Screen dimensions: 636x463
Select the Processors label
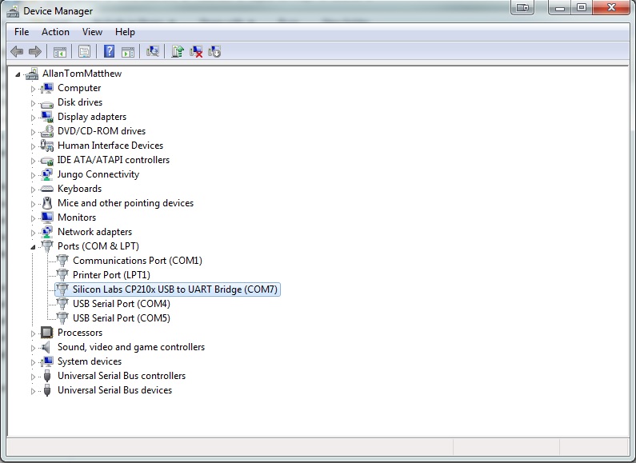(x=80, y=333)
